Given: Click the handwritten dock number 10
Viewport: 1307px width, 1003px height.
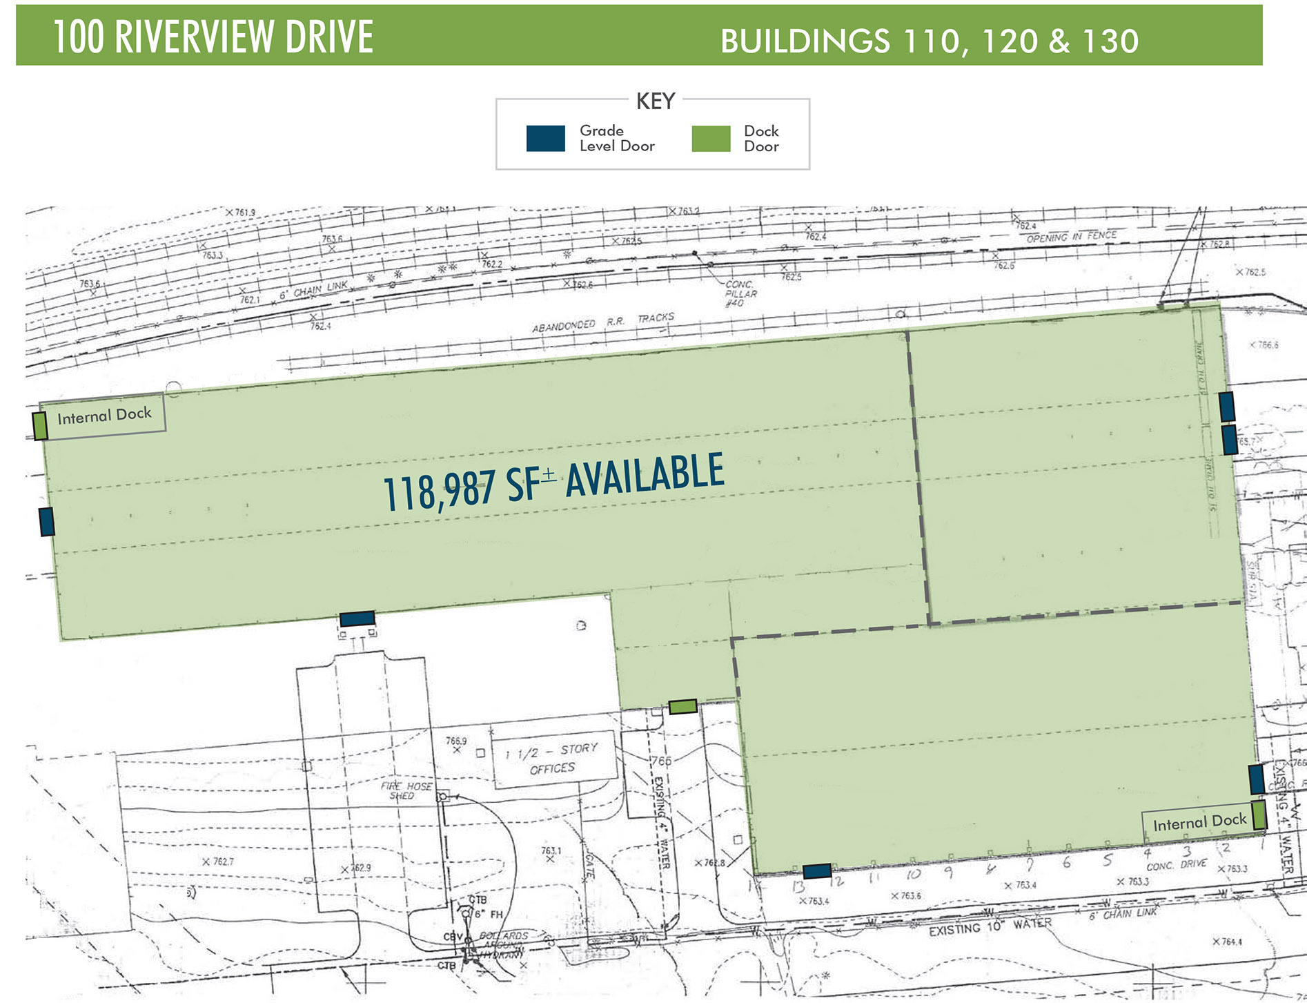Looking at the screenshot, I should pos(913,875).
